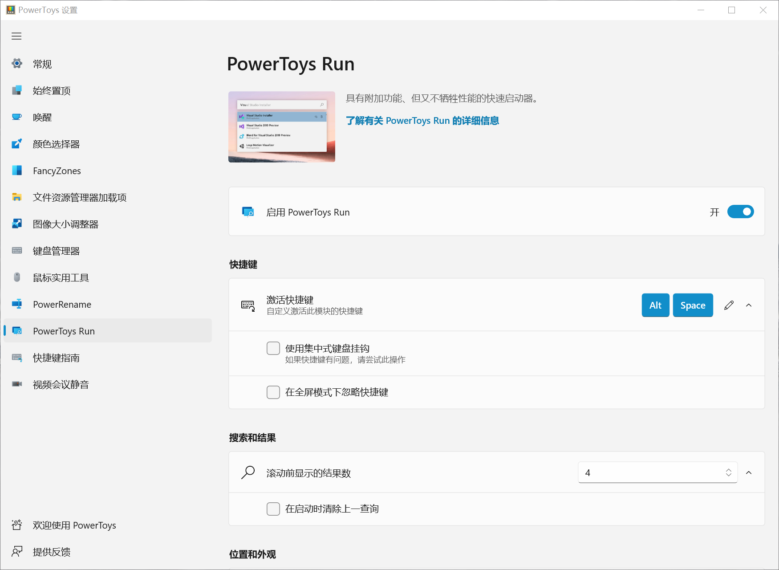Click the Space shortcut key button
The height and width of the screenshot is (570, 779).
pos(693,305)
